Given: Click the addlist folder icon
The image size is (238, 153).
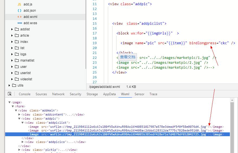Looking at the screenshot, I should pos(17,29).
